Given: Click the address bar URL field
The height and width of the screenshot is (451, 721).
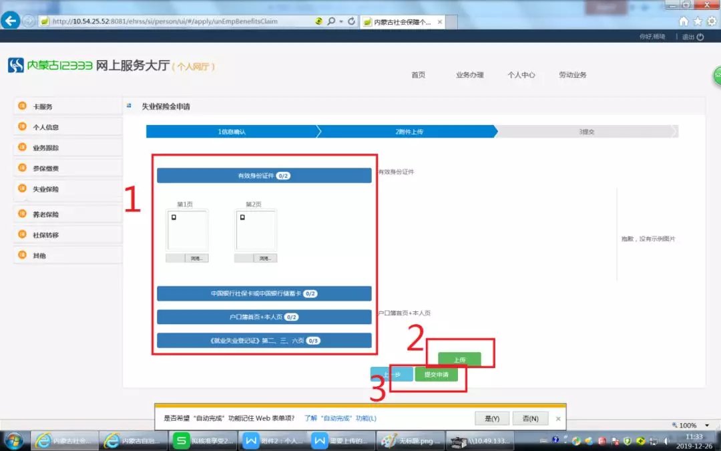Looking at the screenshot, I should (175, 21).
